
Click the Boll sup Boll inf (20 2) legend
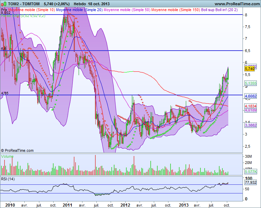[219, 10]
